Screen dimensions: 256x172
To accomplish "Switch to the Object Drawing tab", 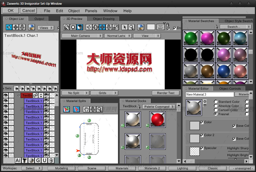I will pos(104,19).
